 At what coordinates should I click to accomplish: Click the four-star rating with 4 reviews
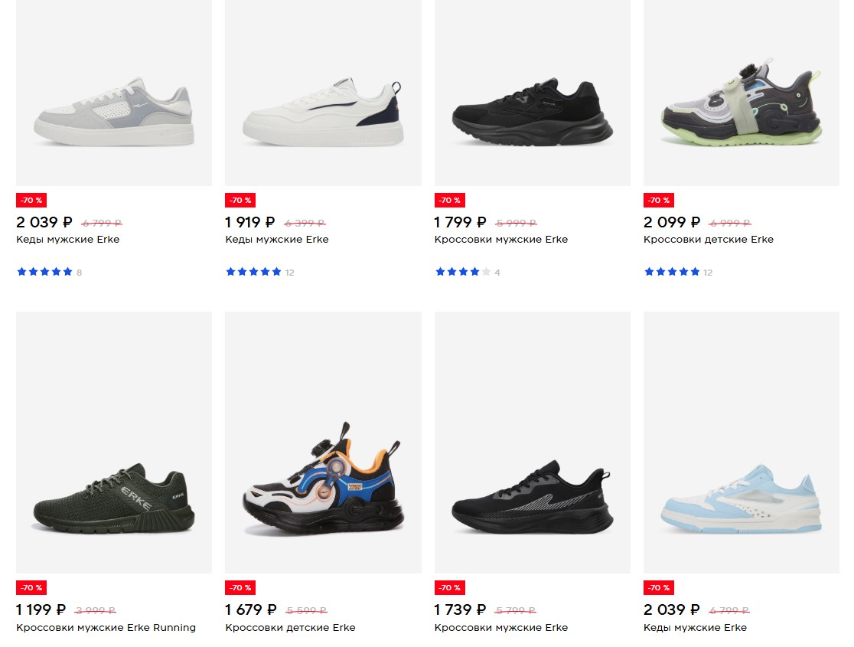(468, 272)
